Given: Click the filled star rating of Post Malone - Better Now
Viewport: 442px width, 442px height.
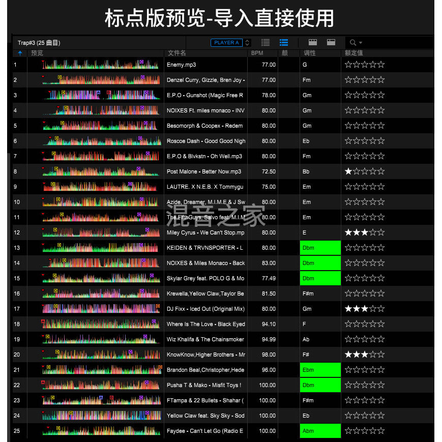Looking at the screenshot, I should click(x=348, y=171).
